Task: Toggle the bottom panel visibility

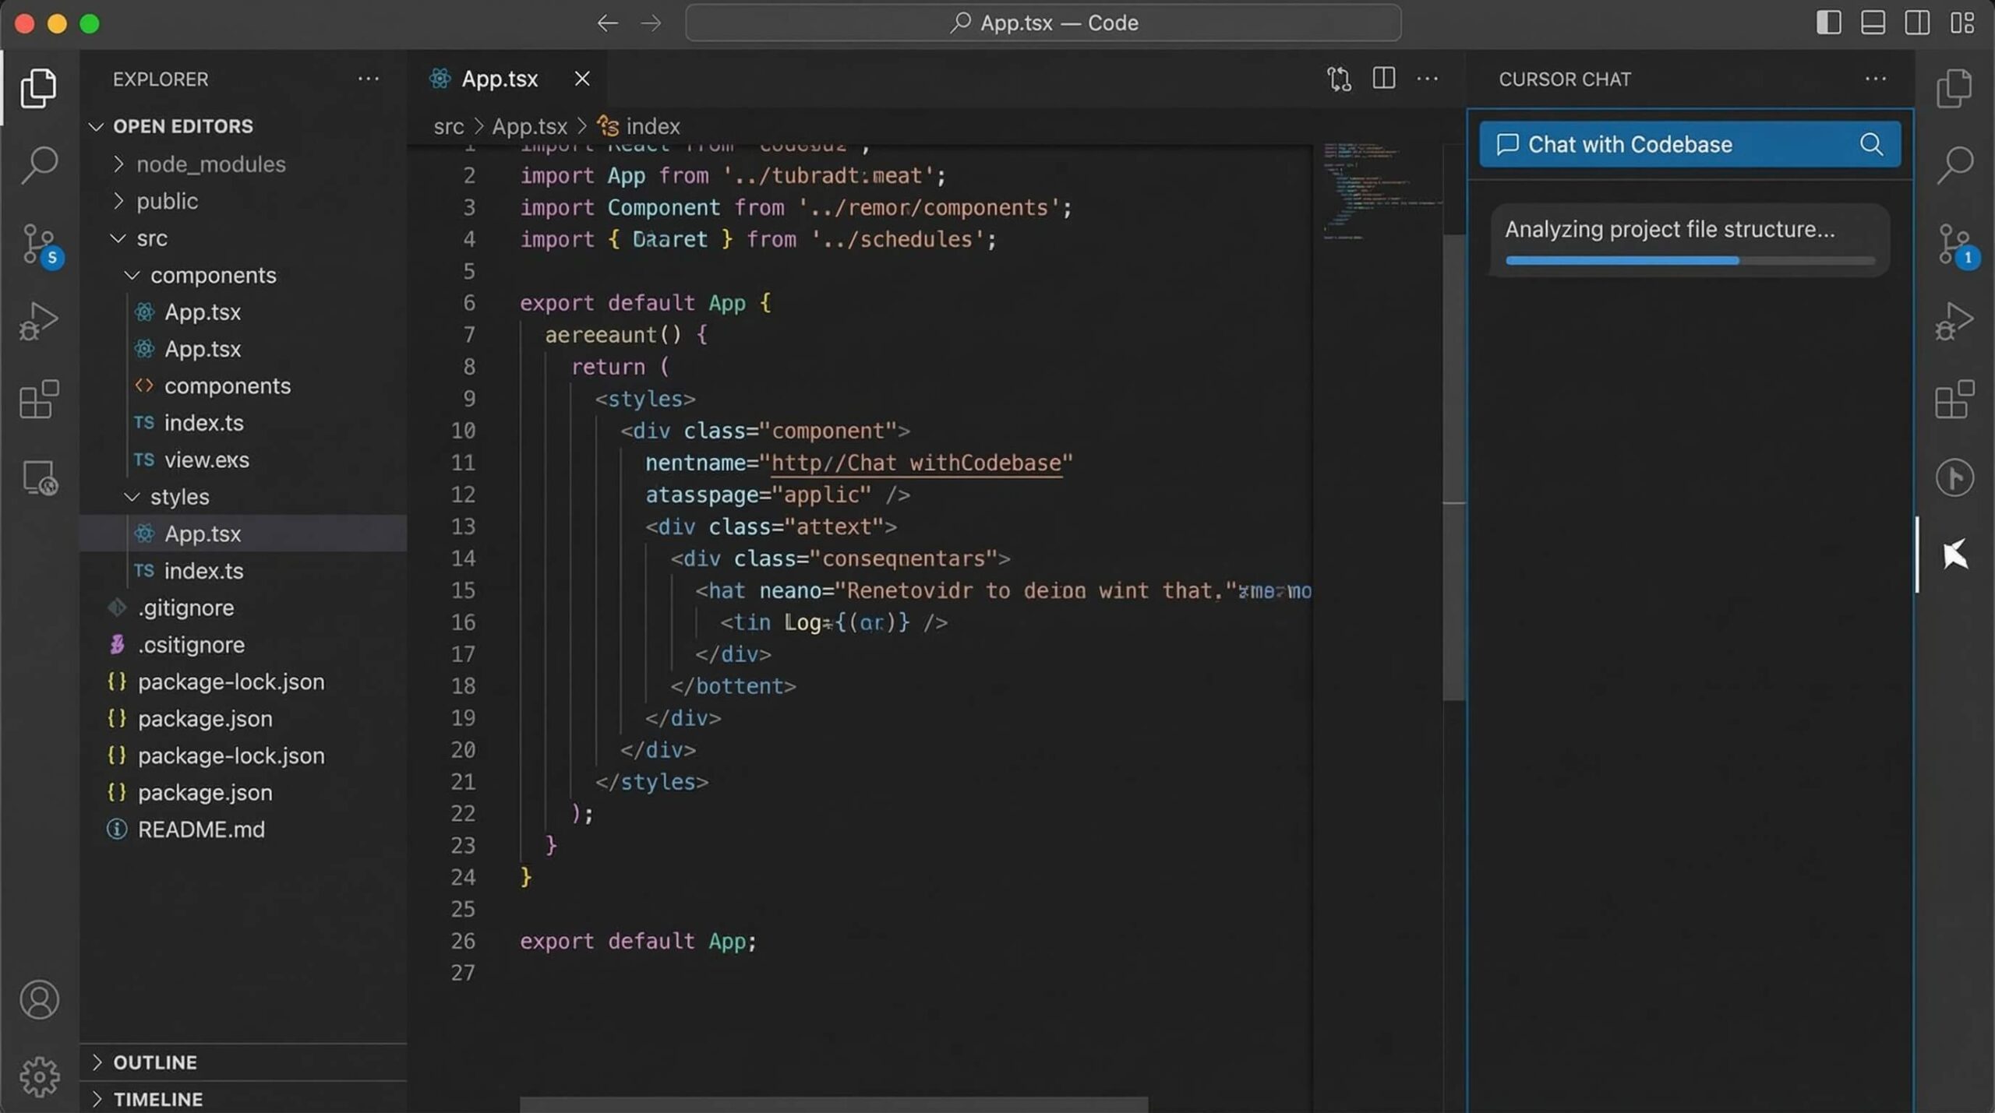Action: (x=1873, y=23)
